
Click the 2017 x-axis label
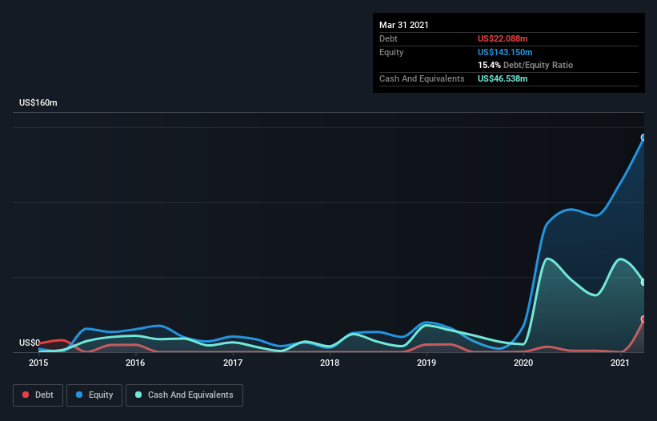(x=233, y=363)
